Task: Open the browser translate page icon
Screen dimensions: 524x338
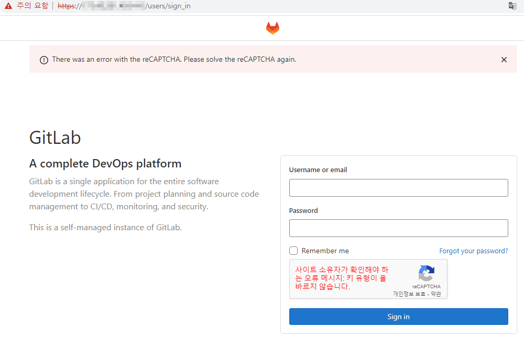Action: (512, 6)
